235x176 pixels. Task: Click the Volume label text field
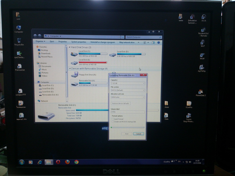(127, 112)
